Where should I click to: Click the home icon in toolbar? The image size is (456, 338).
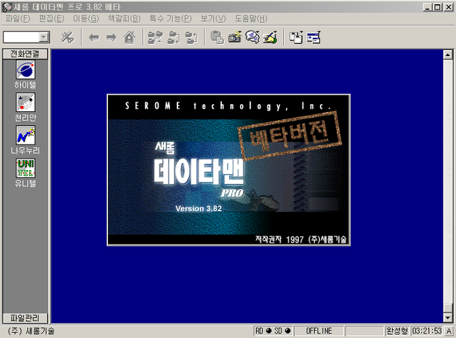[129, 38]
